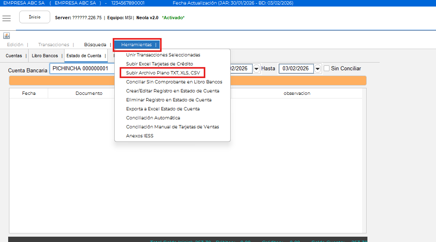Screen dimensions: 436x242
Task: Click Exporta a Excel Estado de Cuenta
Action: click(162, 109)
